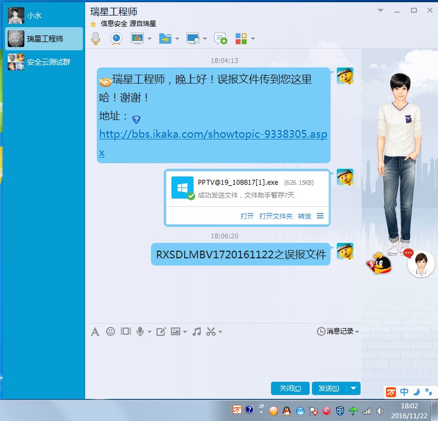
Task: Expand the send file dropdown arrow
Action: 177,39
